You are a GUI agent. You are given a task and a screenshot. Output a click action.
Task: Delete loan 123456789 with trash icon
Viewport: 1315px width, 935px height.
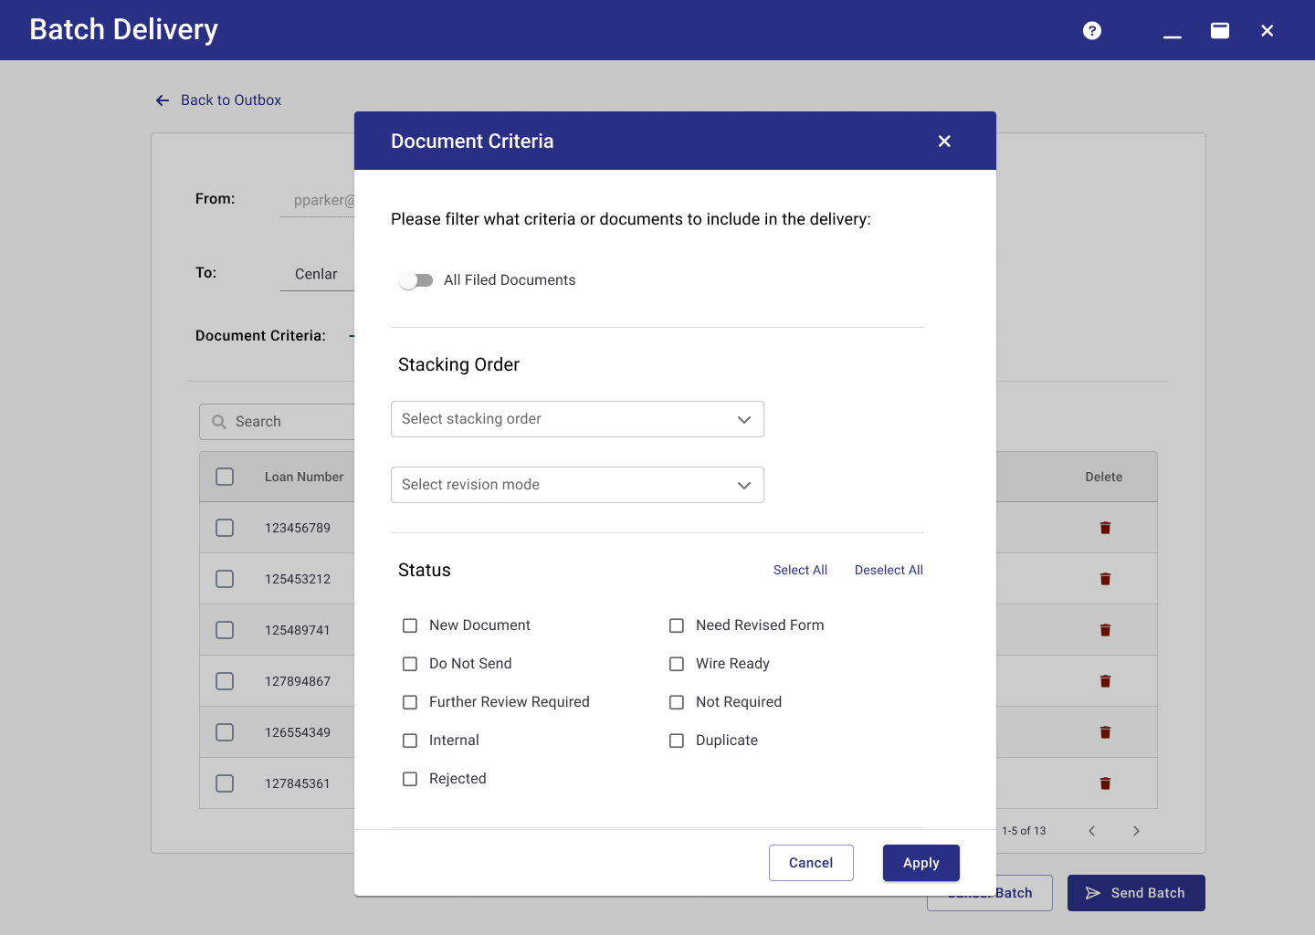coord(1105,528)
